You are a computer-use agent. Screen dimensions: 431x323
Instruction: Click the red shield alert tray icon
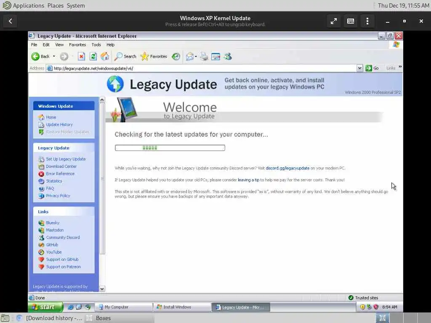376,307
